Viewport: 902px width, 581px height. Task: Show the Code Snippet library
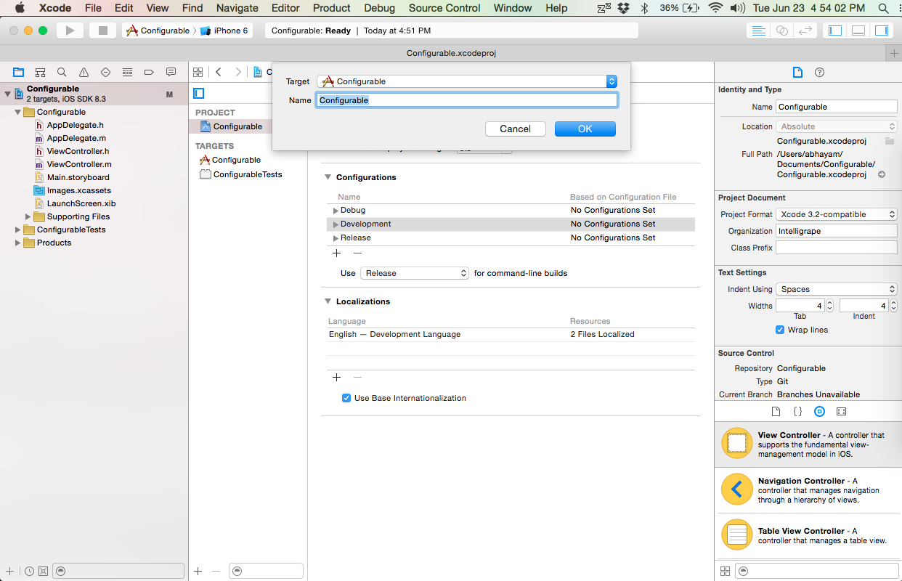pyautogui.click(x=797, y=412)
